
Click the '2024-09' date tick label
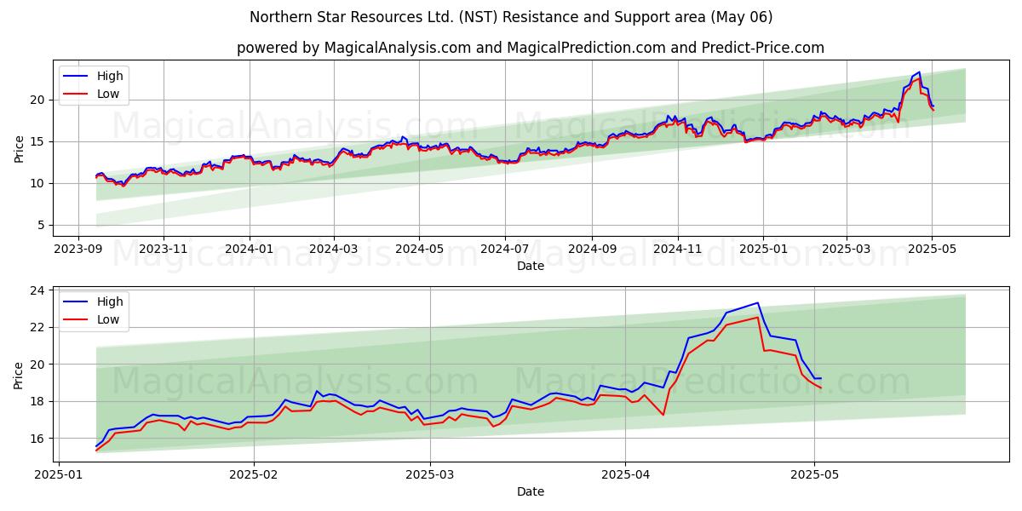coord(591,249)
